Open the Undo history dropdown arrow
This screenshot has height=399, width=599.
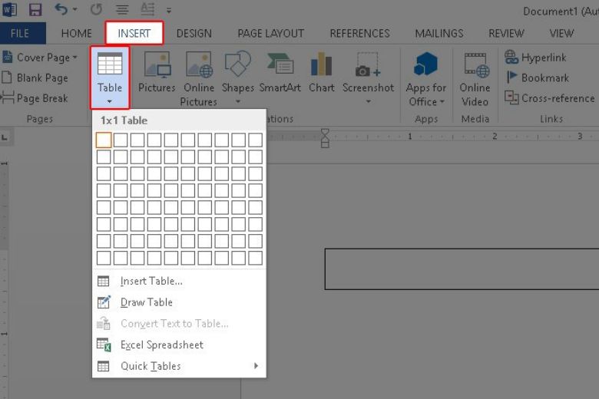[x=75, y=9]
